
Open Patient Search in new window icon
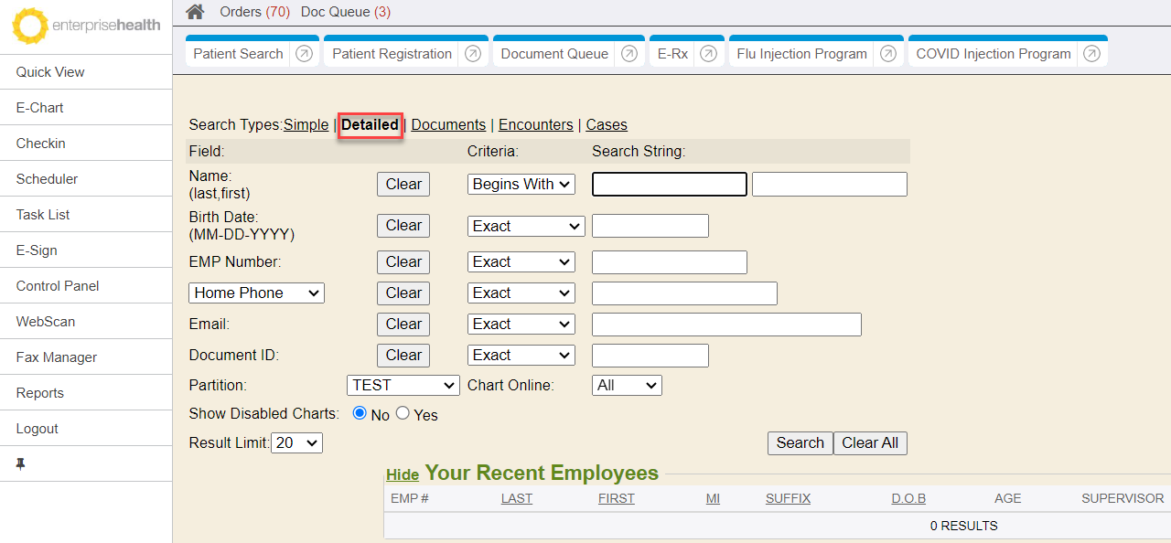(305, 54)
